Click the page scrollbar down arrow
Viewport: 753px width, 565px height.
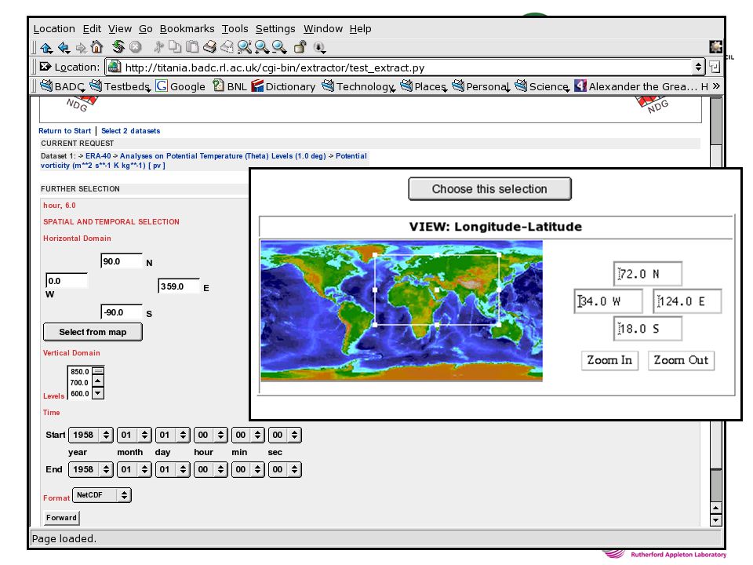tap(716, 519)
